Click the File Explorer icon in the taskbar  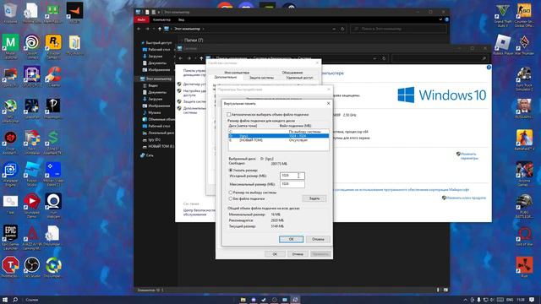[243, 300]
